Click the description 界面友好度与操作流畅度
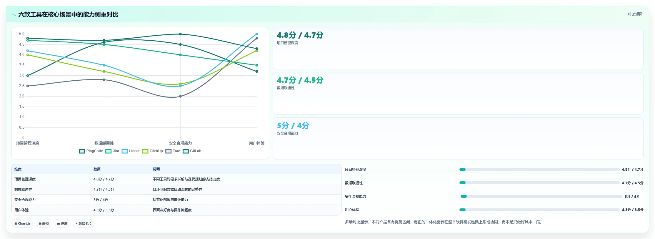 coord(172,210)
